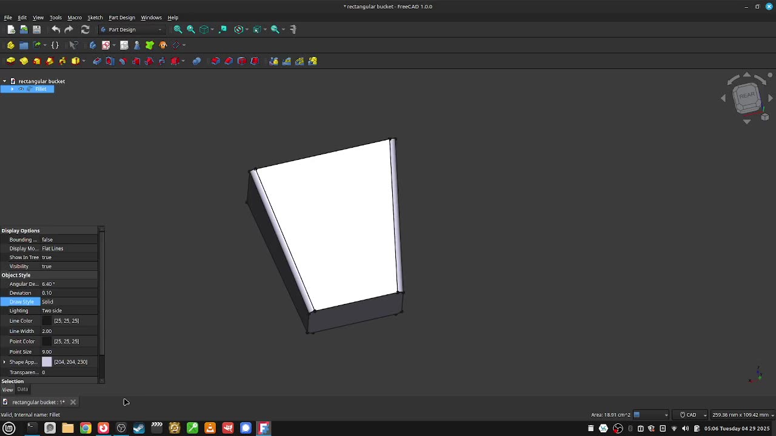
Task: Fit selection in the view
Action: [191, 29]
